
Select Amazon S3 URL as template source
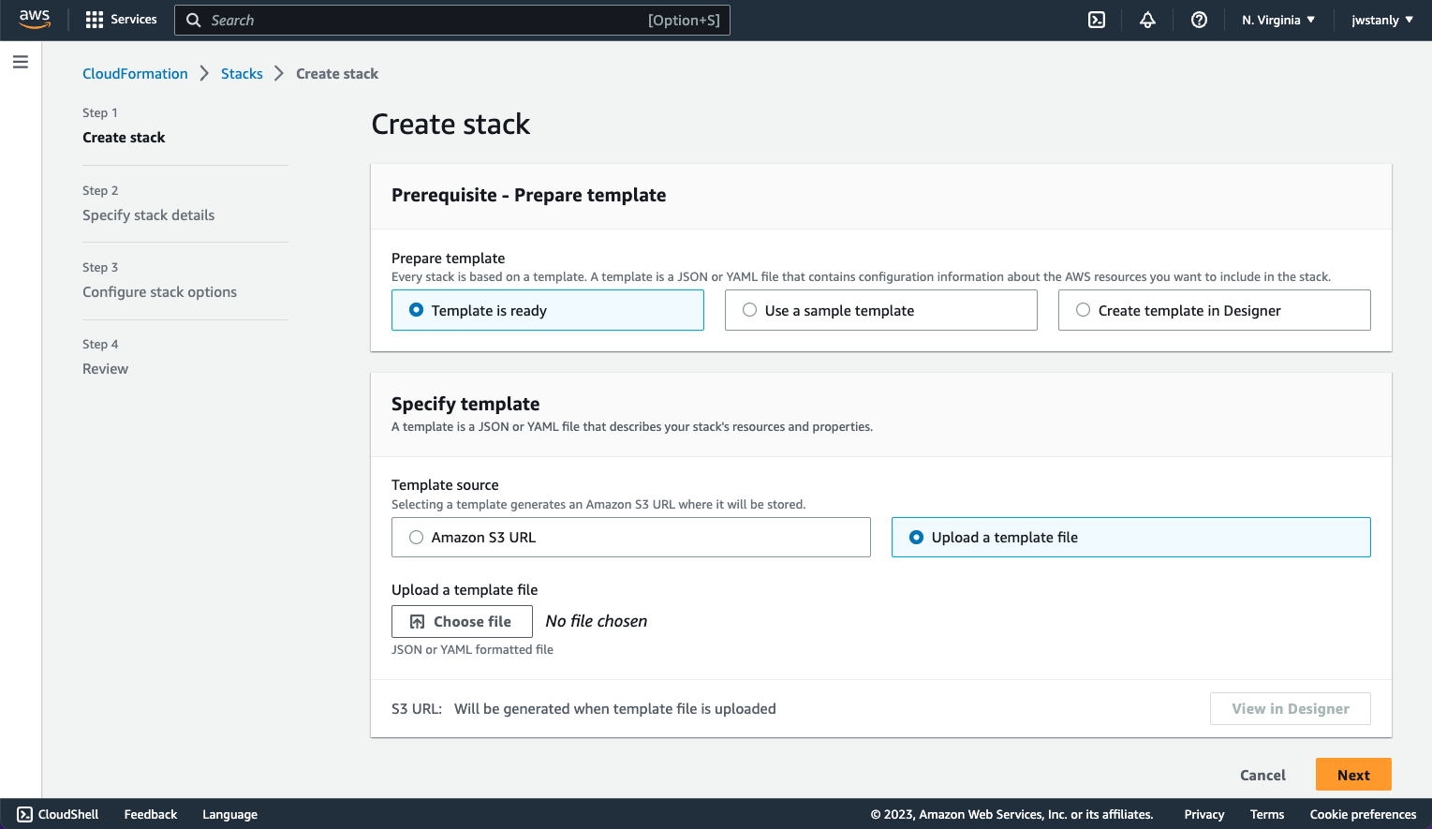(x=631, y=538)
